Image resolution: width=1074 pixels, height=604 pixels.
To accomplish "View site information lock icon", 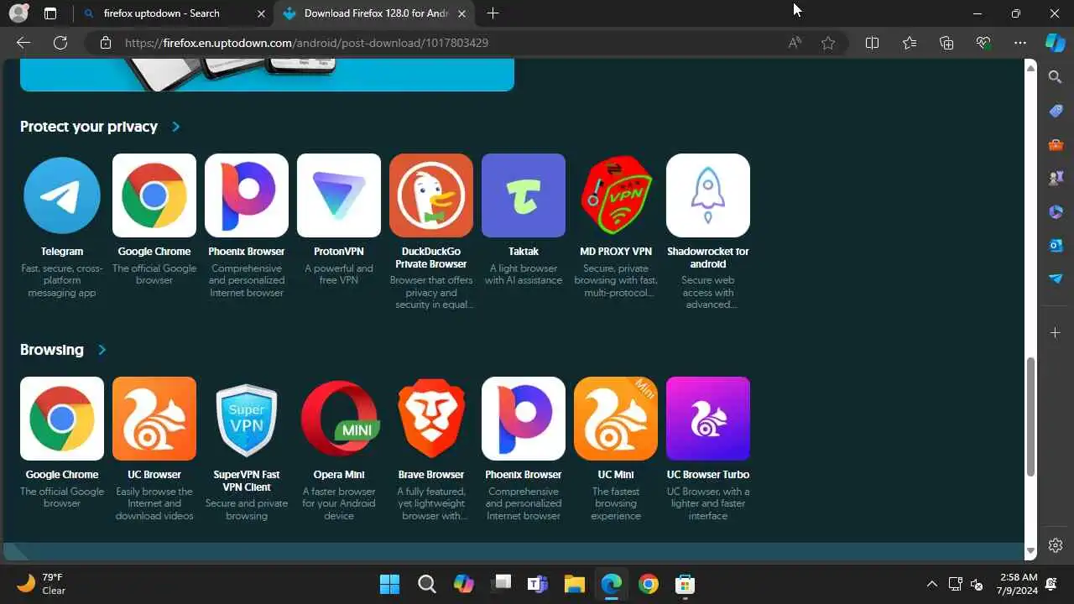I will pyautogui.click(x=105, y=43).
